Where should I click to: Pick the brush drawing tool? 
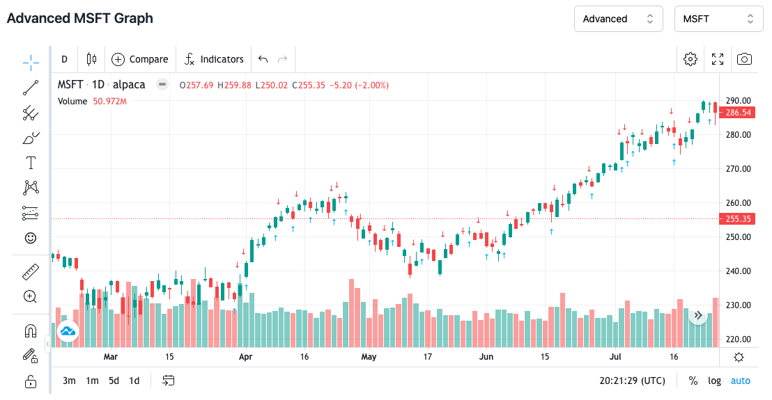coord(31,138)
